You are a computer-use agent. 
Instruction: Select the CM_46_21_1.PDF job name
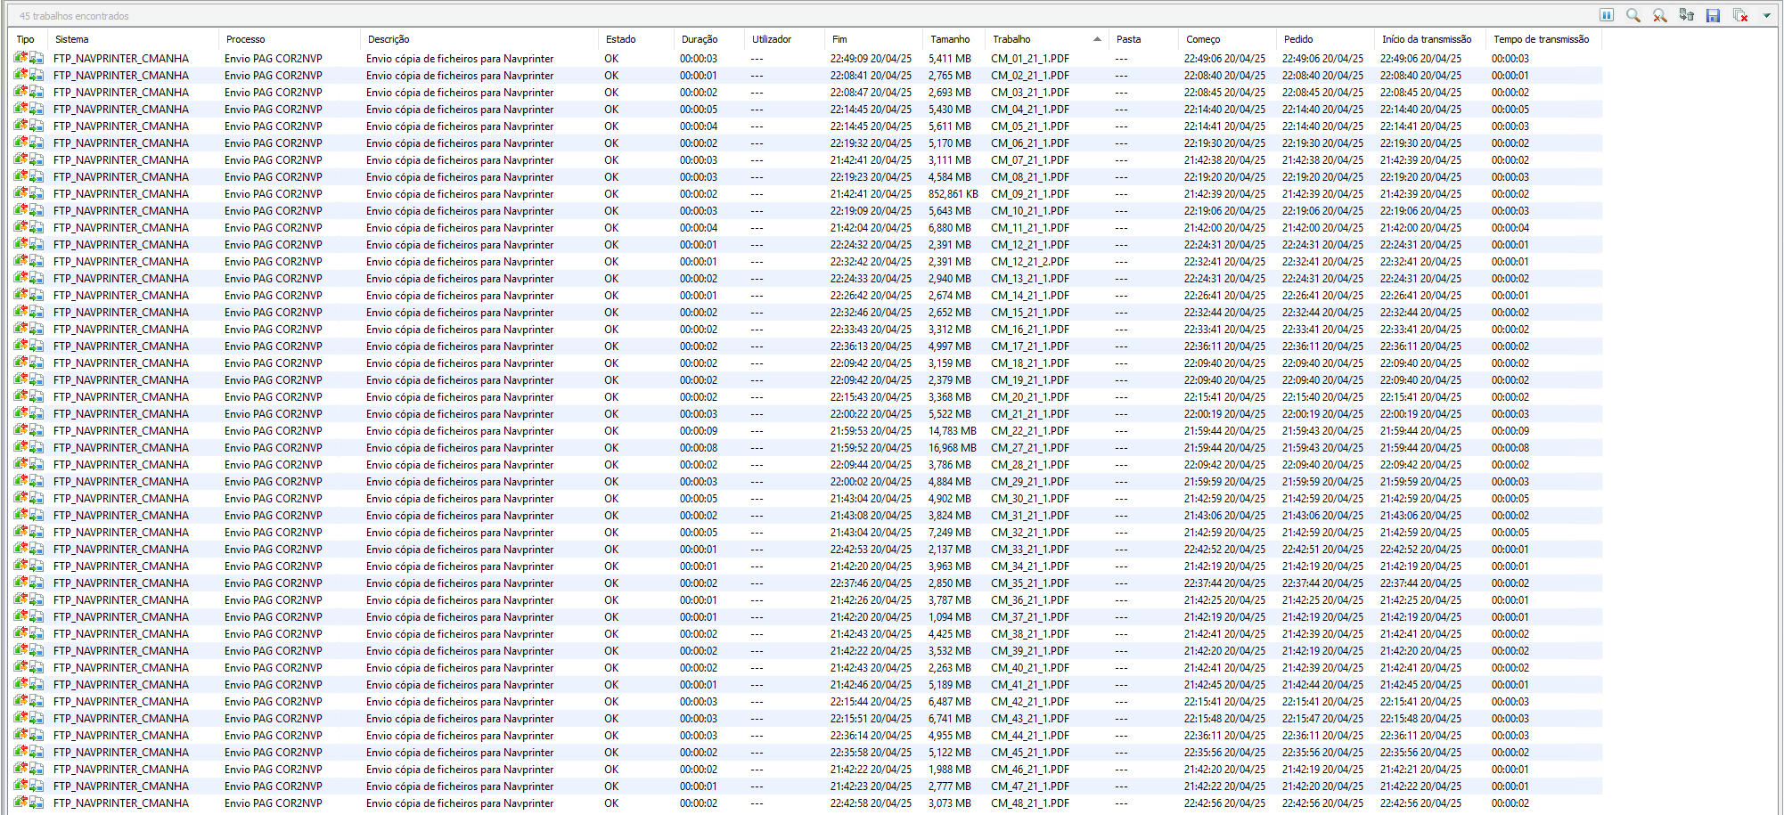[x=1030, y=770]
